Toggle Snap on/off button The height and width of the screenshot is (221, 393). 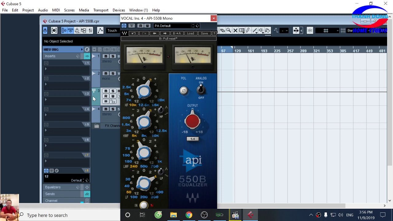click(310, 30)
